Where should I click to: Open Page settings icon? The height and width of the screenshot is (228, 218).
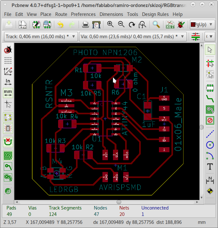coord(23,25)
